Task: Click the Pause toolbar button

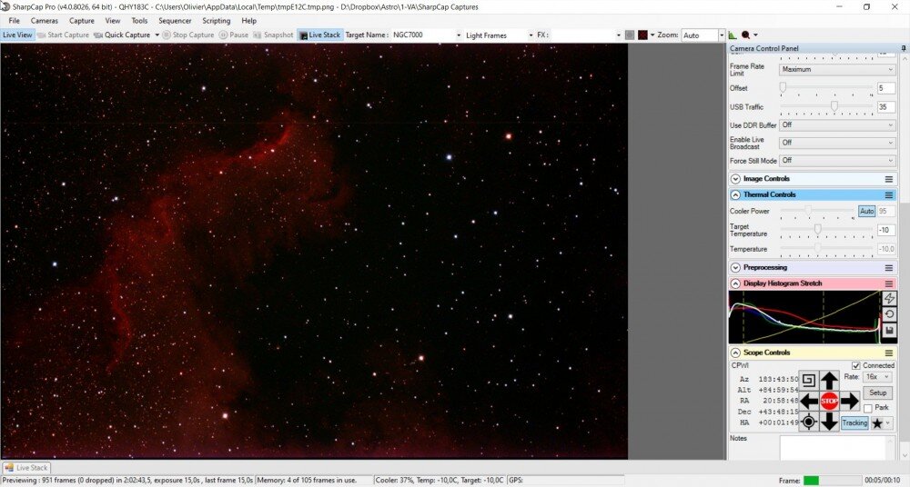Action: pyautogui.click(x=233, y=35)
